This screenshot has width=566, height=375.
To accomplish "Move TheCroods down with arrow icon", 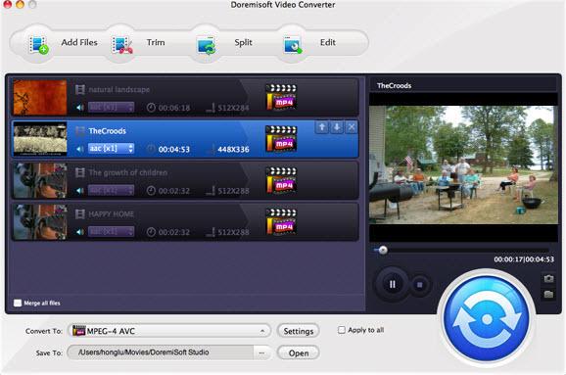I will click(337, 127).
